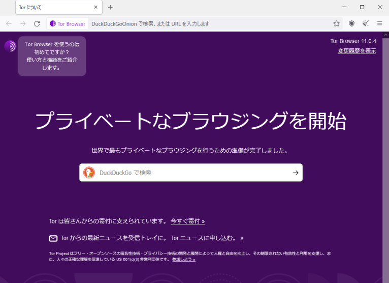Click the Tor Browser identity badge

[68, 23]
